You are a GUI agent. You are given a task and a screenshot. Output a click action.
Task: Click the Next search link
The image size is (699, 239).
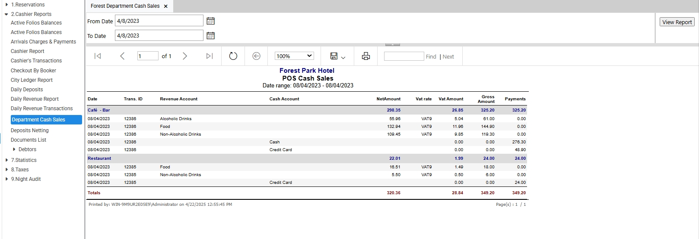click(448, 56)
